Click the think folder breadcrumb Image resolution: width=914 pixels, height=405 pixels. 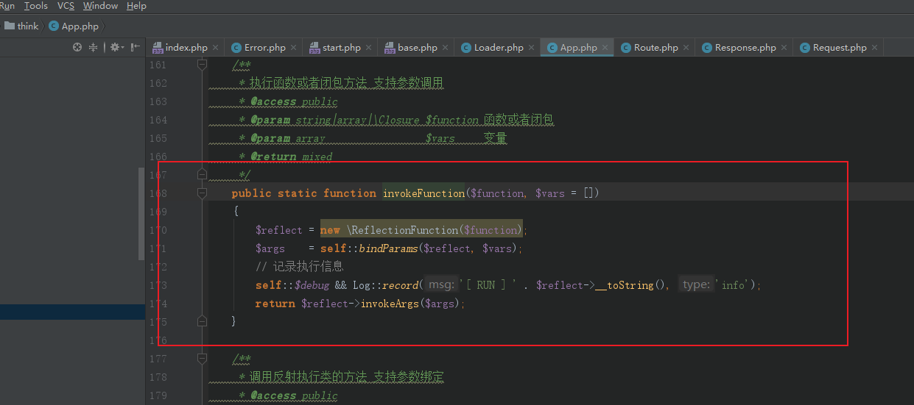[21, 26]
